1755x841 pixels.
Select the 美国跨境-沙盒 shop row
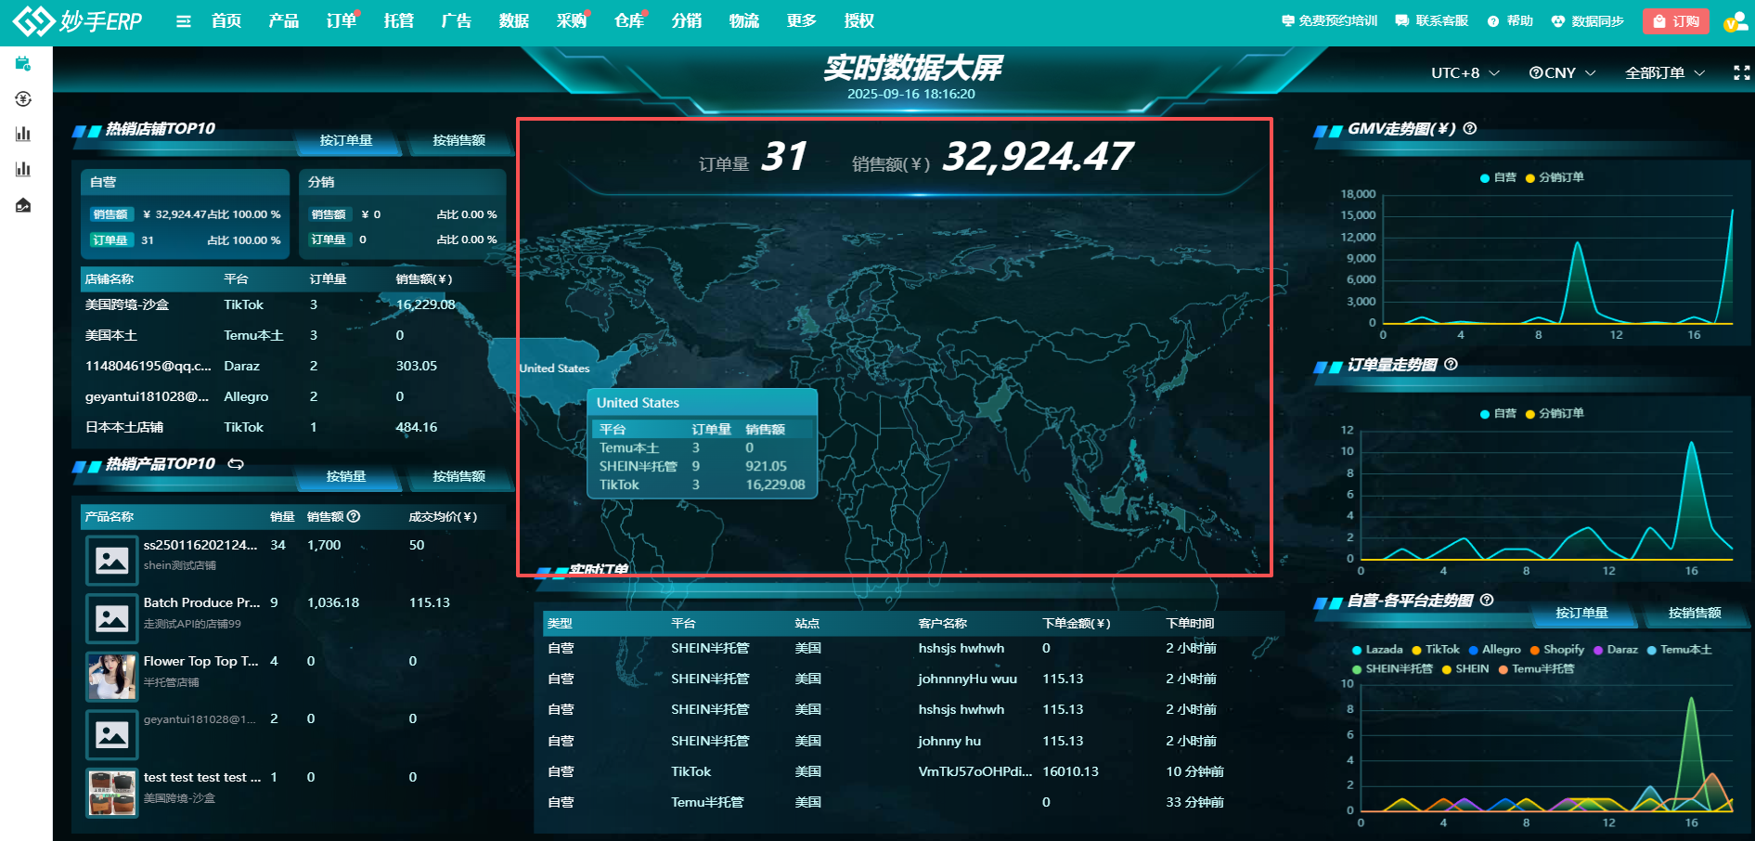point(293,304)
